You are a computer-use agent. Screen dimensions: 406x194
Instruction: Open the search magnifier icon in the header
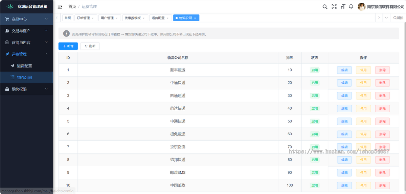[325, 6]
